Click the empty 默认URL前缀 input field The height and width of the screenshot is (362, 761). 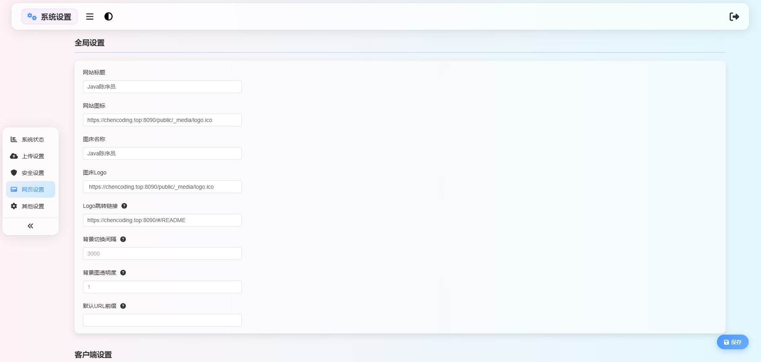click(162, 320)
